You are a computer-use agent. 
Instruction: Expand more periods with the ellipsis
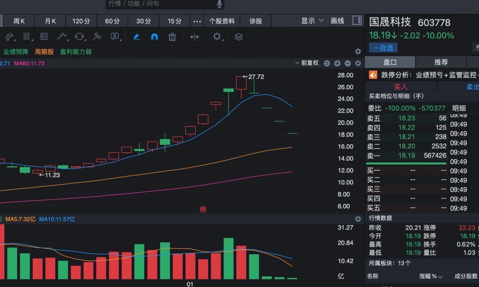(197, 21)
